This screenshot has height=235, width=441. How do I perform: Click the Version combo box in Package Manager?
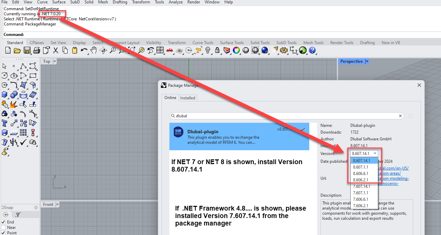tap(364, 153)
